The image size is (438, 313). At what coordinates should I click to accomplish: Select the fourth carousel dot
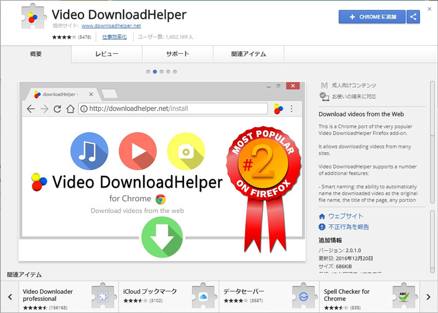[x=168, y=72]
